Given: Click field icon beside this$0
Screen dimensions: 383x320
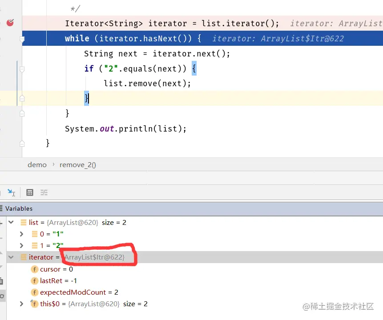Looking at the screenshot, I should tap(34, 304).
